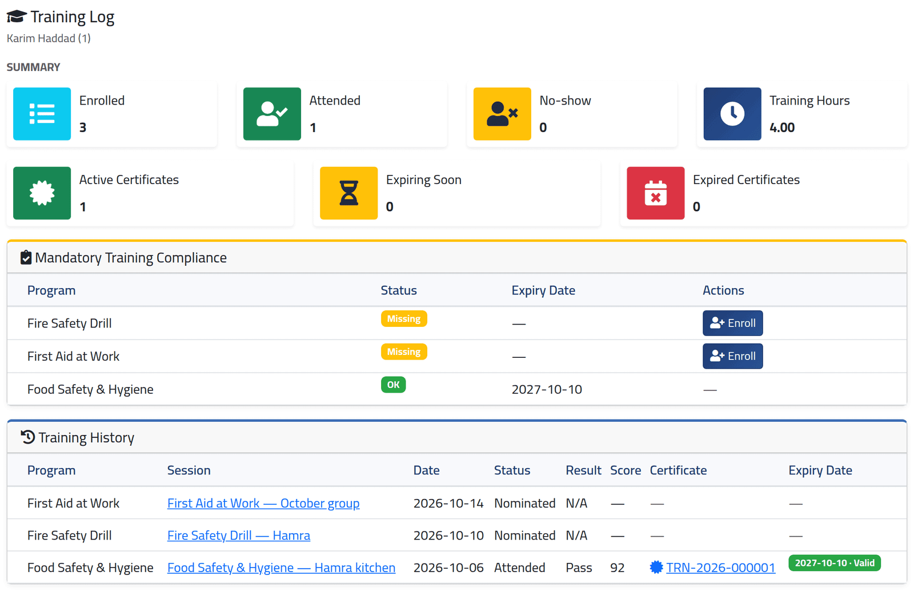Viewport: 914px width, 591px height.
Task: Click the Enrolled list icon
Action: click(42, 114)
